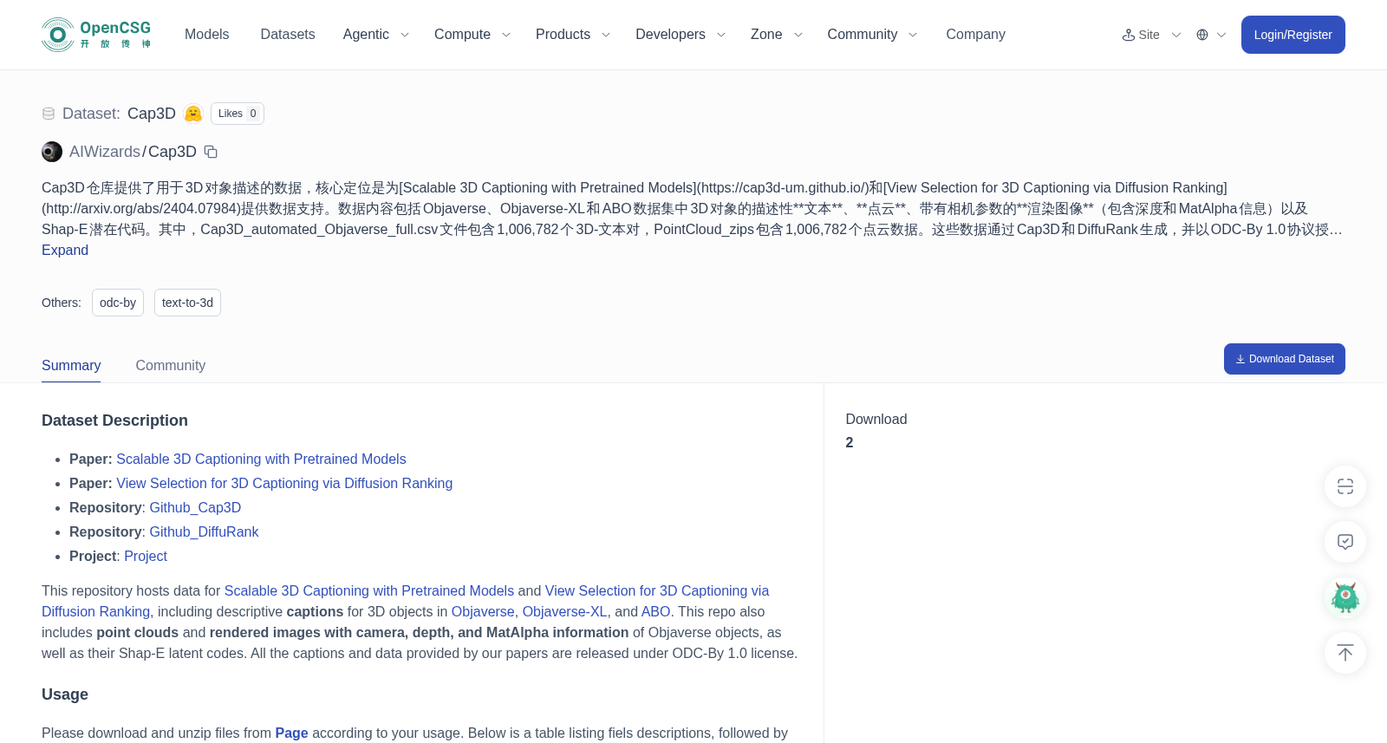Select the odc-by tag
Screen dimensions: 1387x743
[x=118, y=303]
